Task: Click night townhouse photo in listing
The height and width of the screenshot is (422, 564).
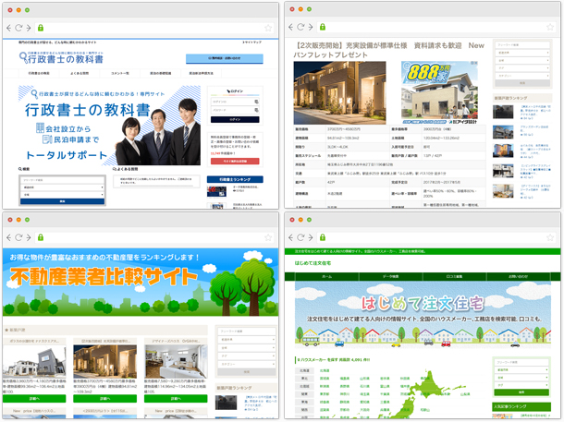Action: [339, 92]
